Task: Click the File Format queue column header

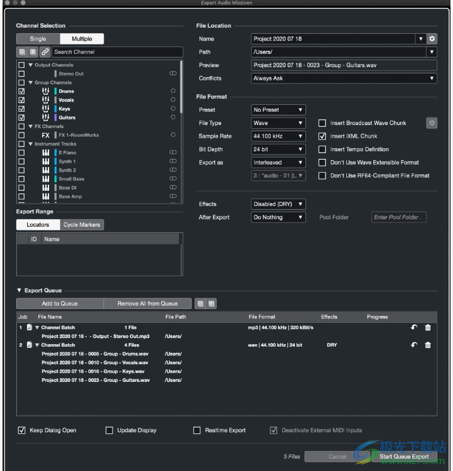Action: (x=261, y=317)
